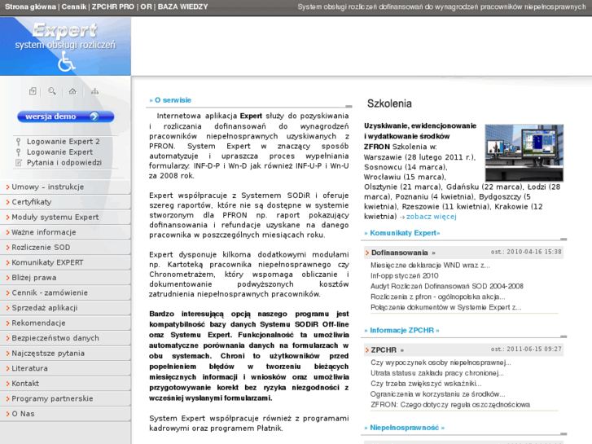Open the magnifying glass search icon
Image resolution: width=592 pixels, height=444 pixels.
[52, 91]
